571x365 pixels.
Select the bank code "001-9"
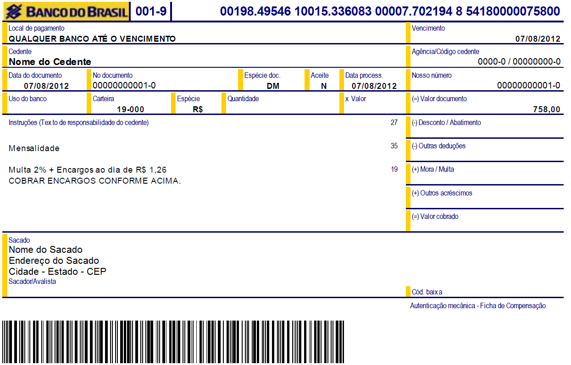(x=151, y=12)
